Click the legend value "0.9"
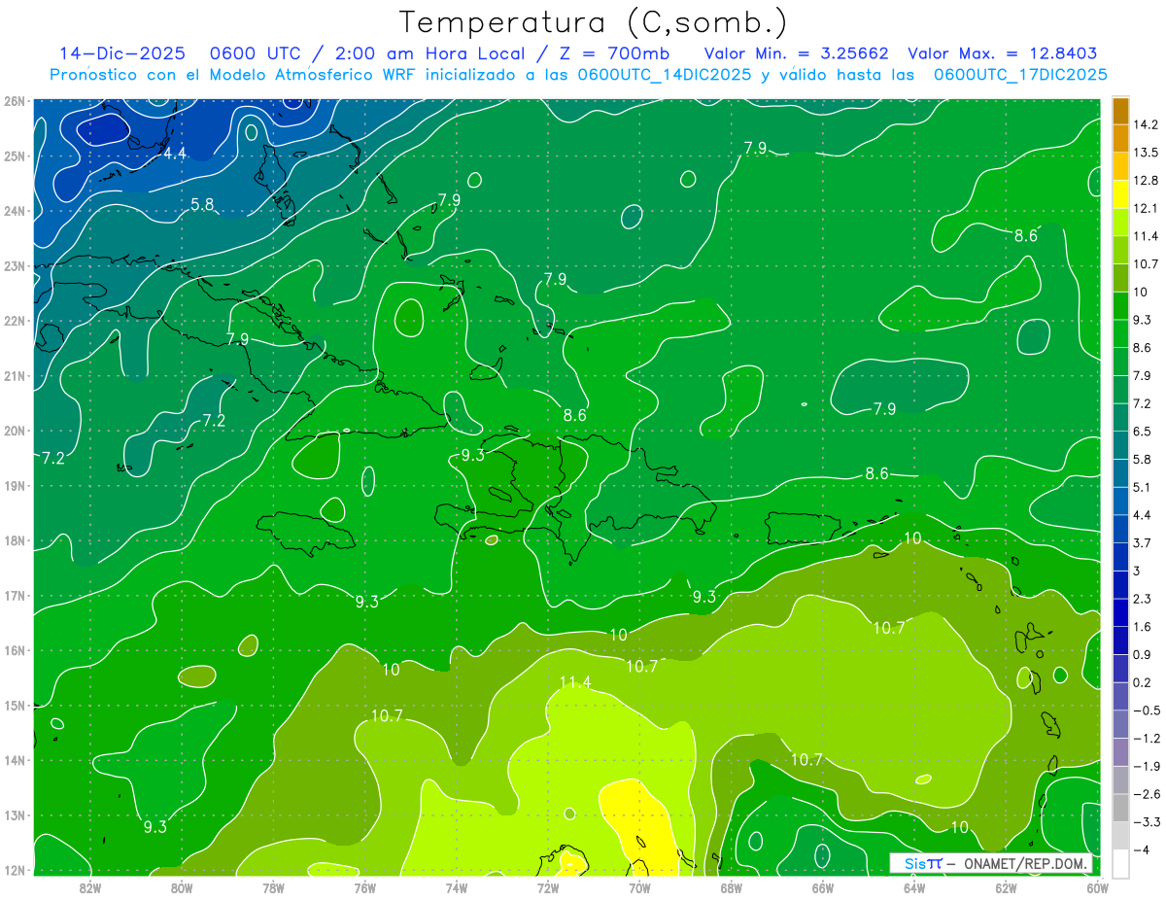The height and width of the screenshot is (901, 1166). point(1143,654)
